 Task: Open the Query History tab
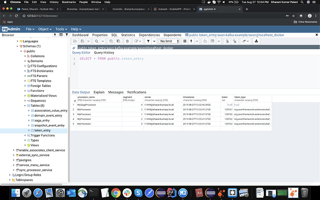(104, 53)
